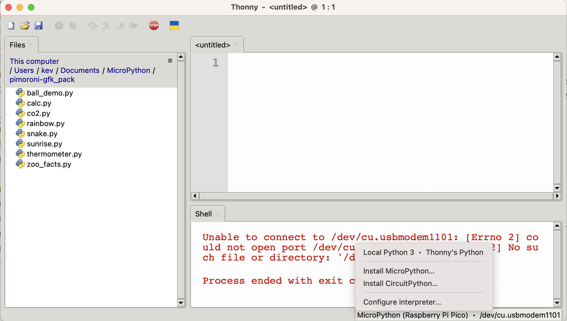Close the <untitled> editor tab
Viewport: 567px width, 321px height.
[236, 45]
